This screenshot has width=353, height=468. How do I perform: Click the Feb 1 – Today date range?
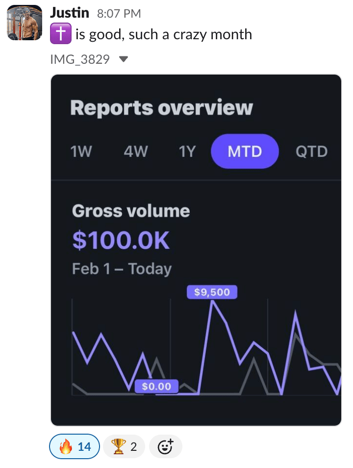[122, 269]
